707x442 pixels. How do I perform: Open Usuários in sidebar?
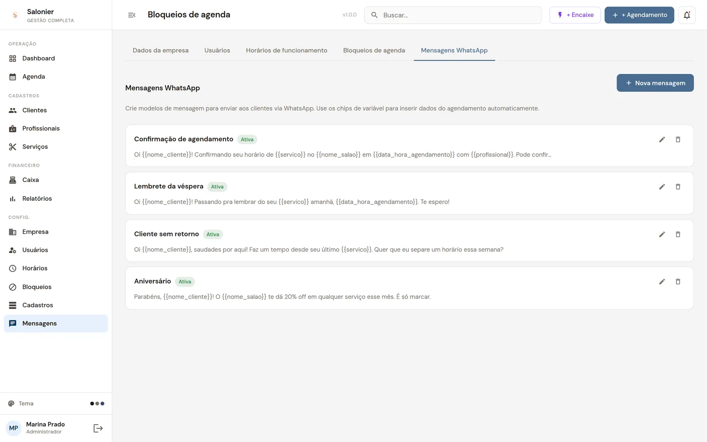pyautogui.click(x=56, y=250)
